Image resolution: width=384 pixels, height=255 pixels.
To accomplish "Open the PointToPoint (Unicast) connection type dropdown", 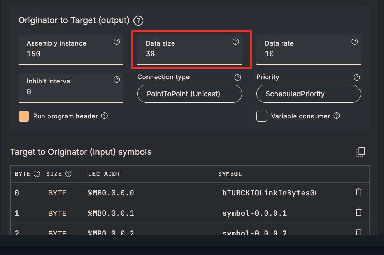I will (190, 94).
